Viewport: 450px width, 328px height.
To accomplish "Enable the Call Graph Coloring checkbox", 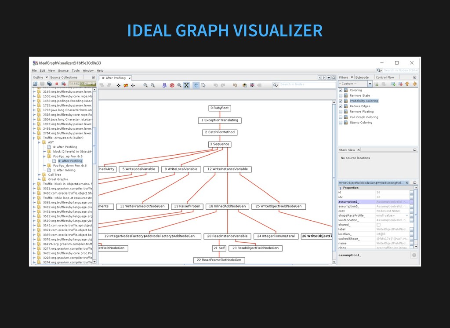I will coord(341,117).
